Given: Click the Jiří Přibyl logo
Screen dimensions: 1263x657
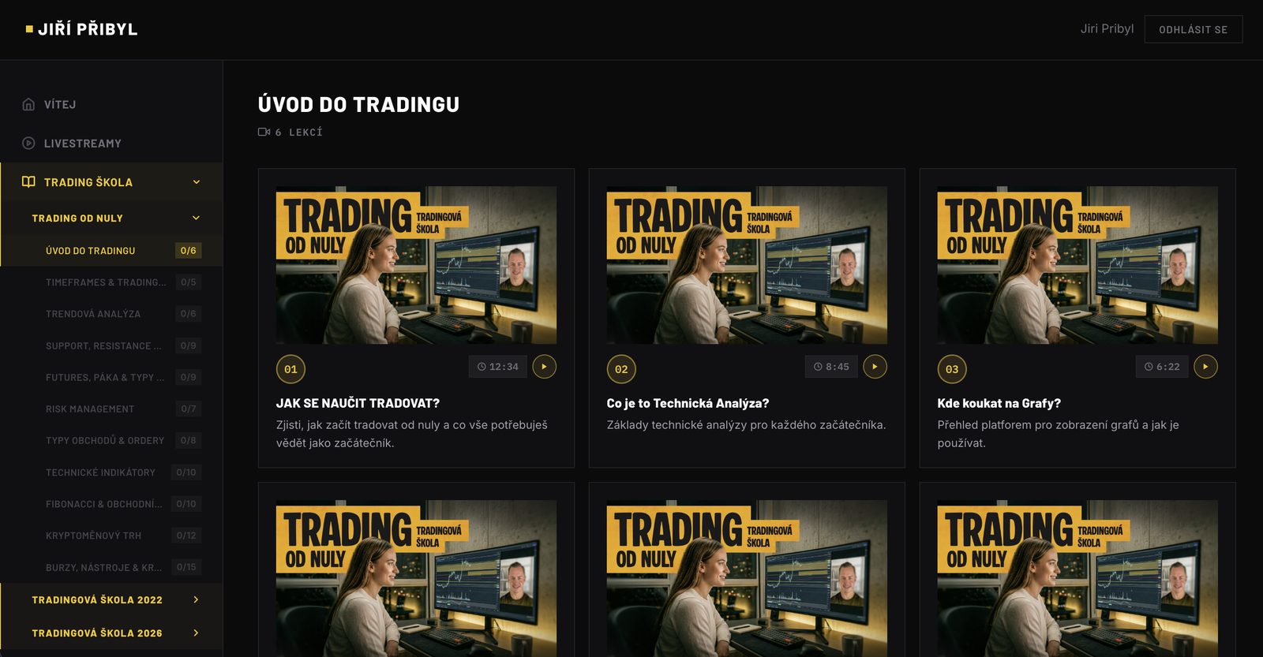Looking at the screenshot, I should click(81, 29).
